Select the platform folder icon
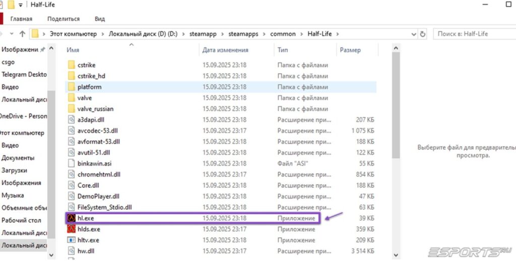The image size is (516, 261). 72,87
